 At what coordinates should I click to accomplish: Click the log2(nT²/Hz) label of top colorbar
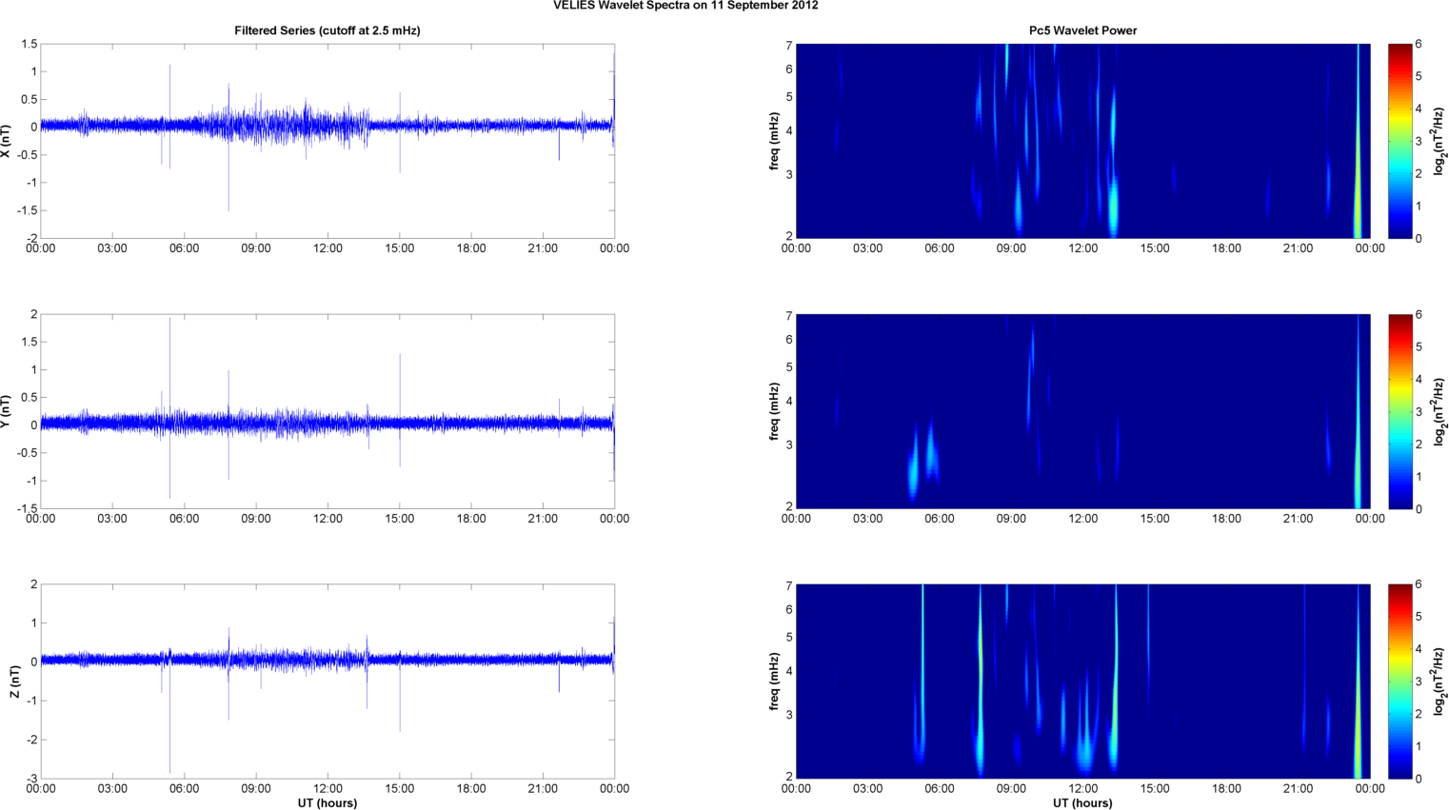pos(1440,141)
